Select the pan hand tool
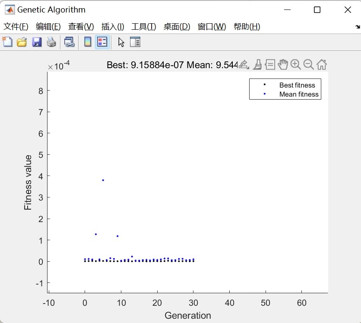Image resolution: width=361 pixels, height=323 pixels. click(283, 65)
